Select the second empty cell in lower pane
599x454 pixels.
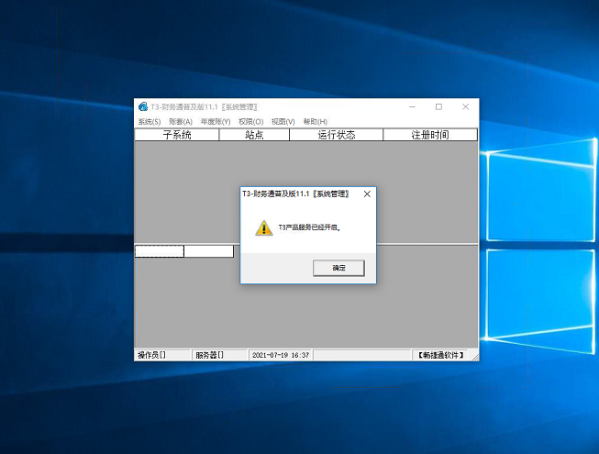(x=209, y=251)
